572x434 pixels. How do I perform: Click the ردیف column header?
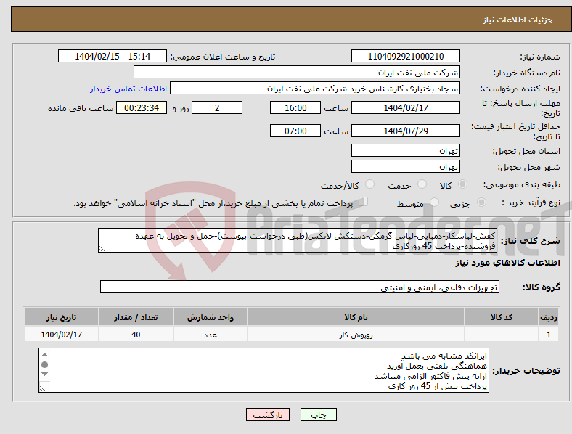549,317
